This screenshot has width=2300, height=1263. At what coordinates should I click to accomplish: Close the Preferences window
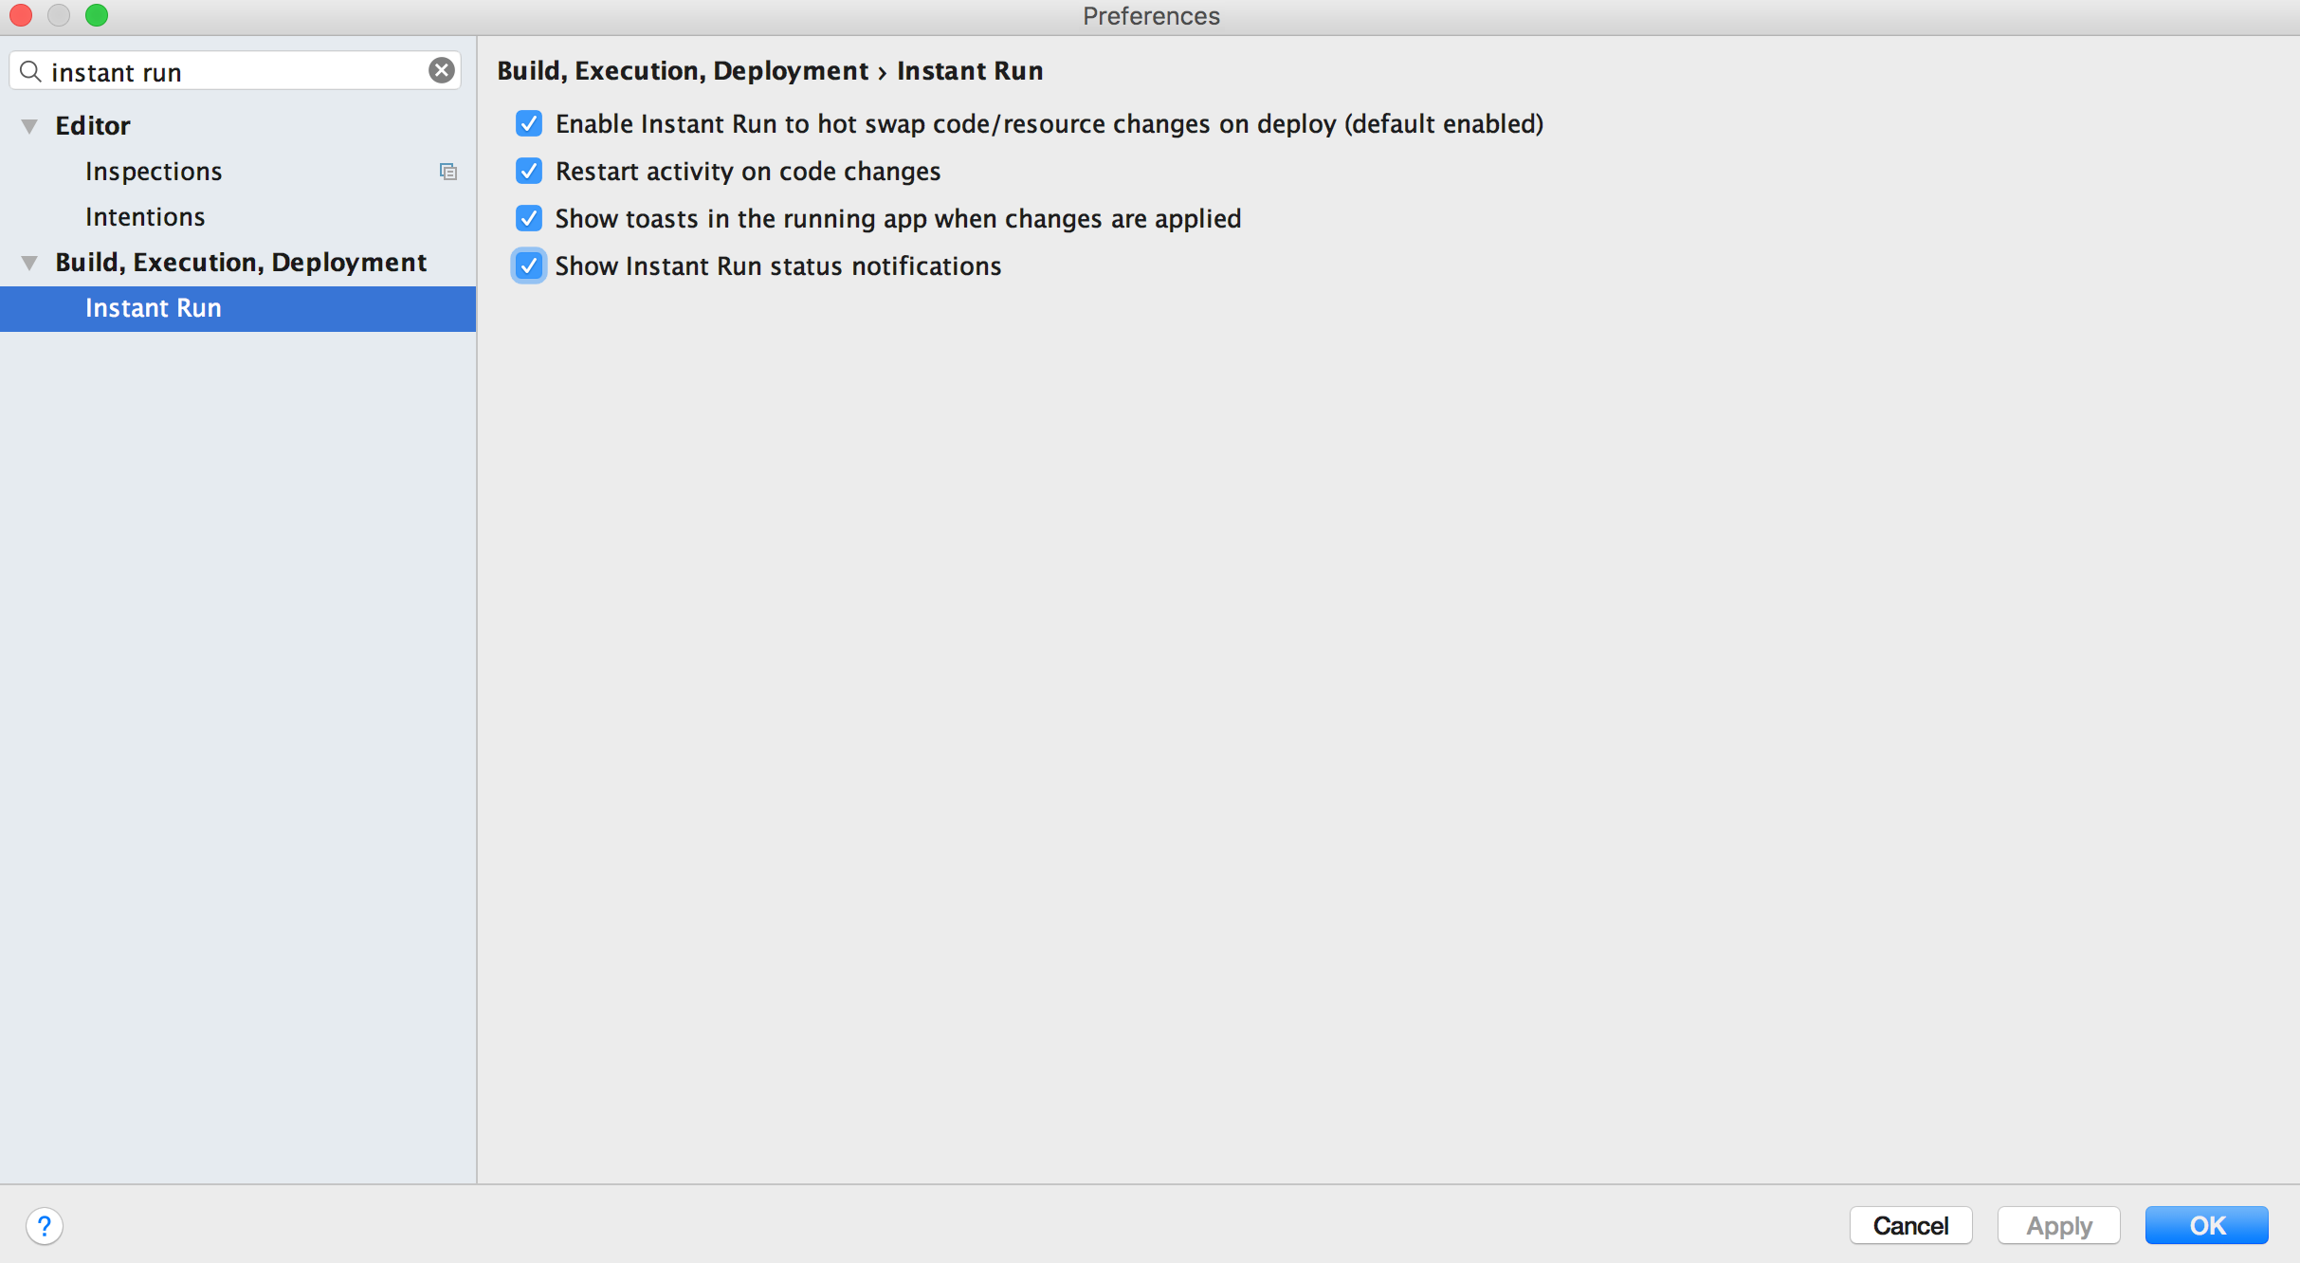[x=21, y=15]
